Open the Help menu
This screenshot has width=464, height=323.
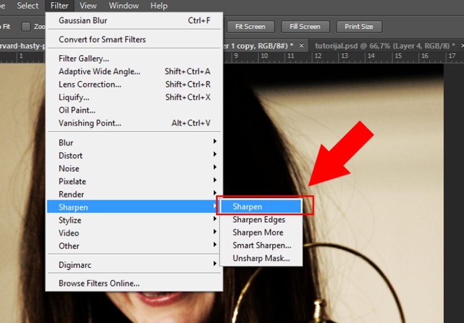pyautogui.click(x=159, y=6)
